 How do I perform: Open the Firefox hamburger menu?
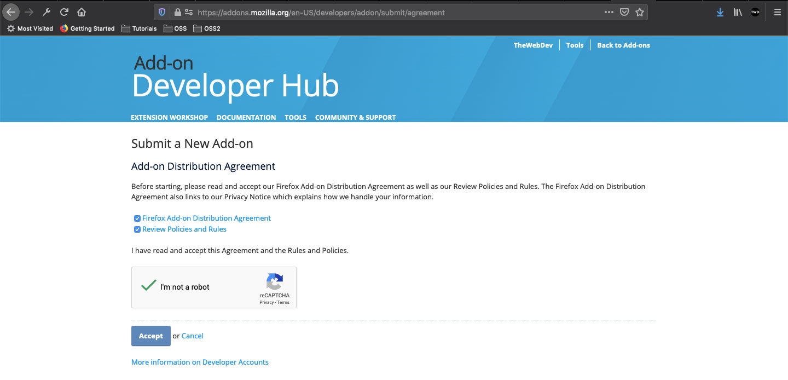pos(777,12)
